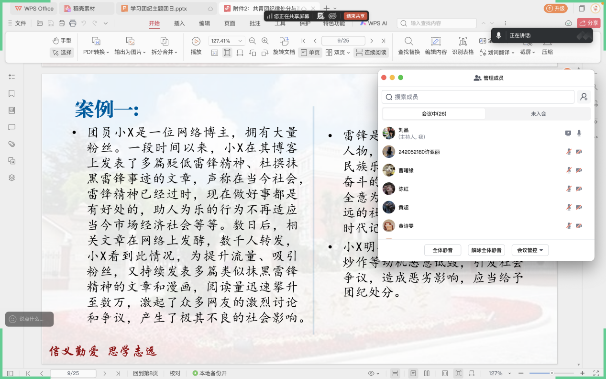This screenshot has width=606, height=379.
Task: Toggle Continuous Reading (连续阅读) mode
Action: (371, 53)
